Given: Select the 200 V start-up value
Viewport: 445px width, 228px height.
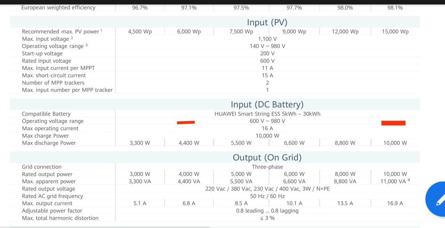Looking at the screenshot, I should pos(267,54).
